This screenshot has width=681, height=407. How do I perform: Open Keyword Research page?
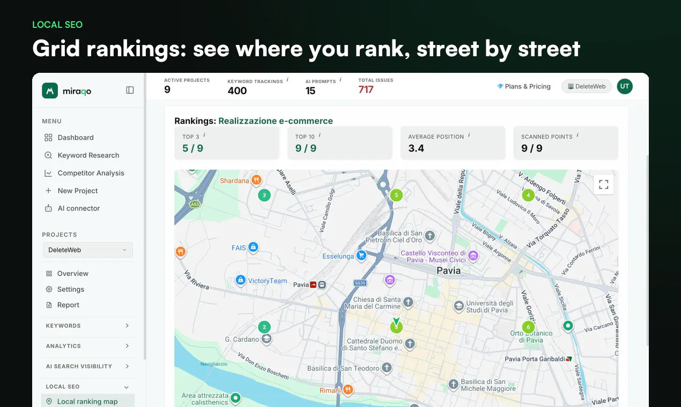pyautogui.click(x=88, y=155)
